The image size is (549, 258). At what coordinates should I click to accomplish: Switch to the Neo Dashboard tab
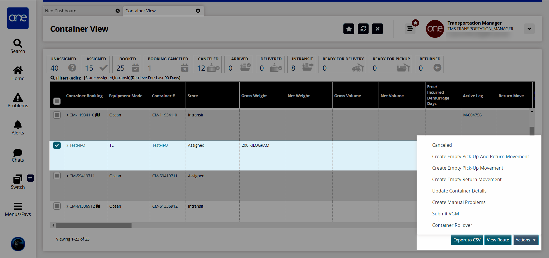(x=83, y=11)
